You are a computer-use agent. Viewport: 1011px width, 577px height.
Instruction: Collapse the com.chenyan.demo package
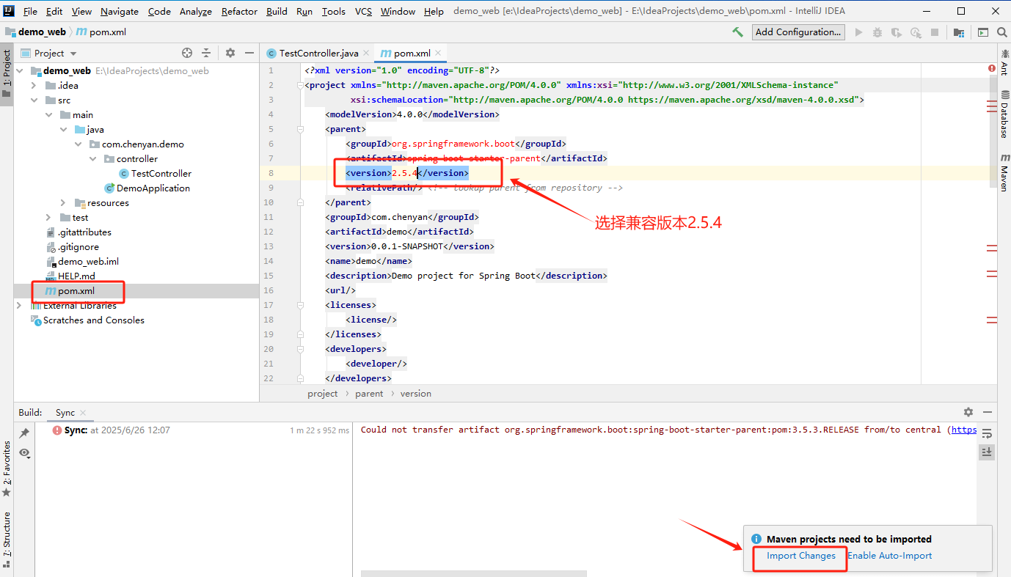coord(78,144)
